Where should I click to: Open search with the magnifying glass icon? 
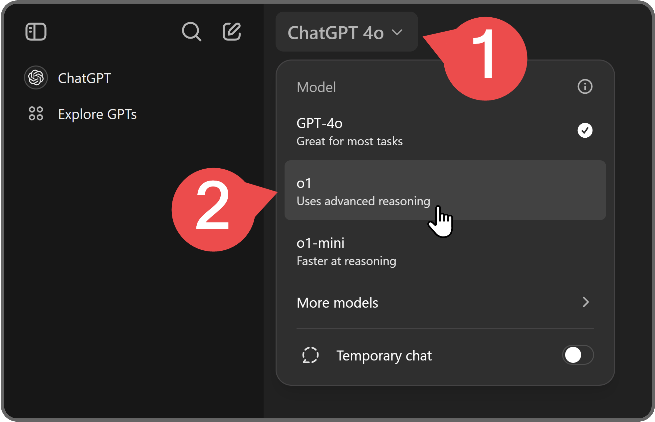191,32
